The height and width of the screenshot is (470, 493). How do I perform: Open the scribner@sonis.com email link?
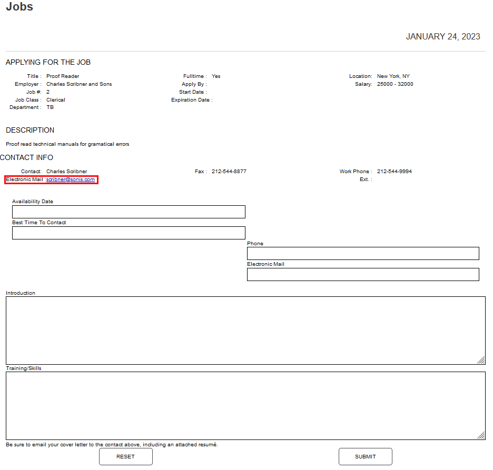click(71, 179)
